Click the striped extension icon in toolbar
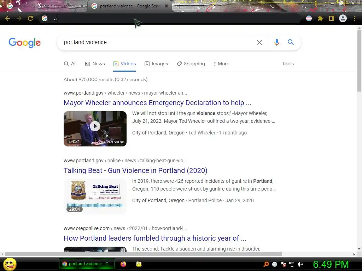362x271 pixels. tap(309, 18)
